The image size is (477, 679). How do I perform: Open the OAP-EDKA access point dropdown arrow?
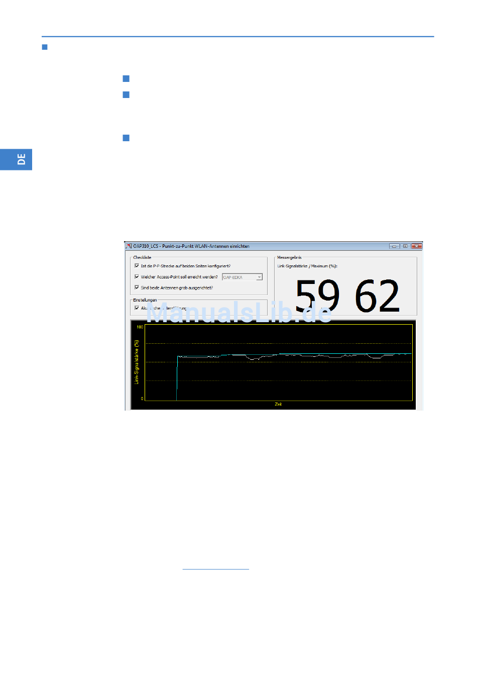point(259,277)
